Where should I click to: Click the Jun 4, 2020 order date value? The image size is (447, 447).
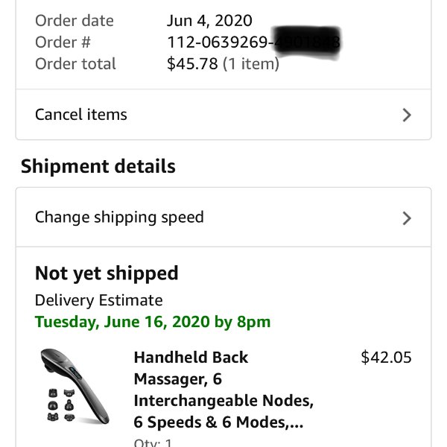point(209,21)
